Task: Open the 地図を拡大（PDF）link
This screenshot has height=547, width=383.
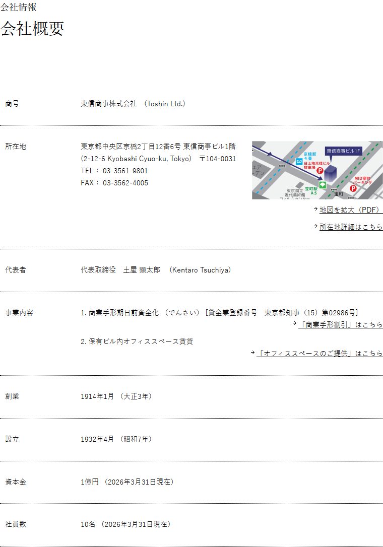Action: [351, 210]
